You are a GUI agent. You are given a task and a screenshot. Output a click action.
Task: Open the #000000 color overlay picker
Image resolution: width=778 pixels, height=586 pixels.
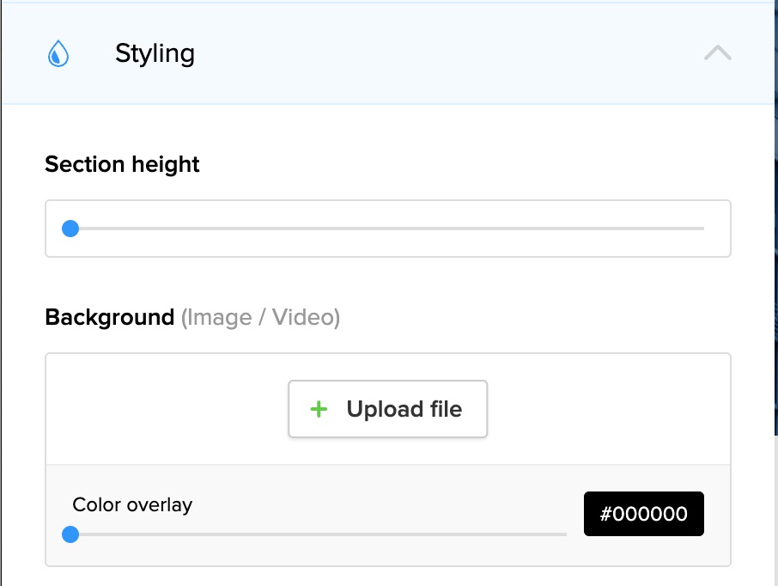pyautogui.click(x=643, y=514)
